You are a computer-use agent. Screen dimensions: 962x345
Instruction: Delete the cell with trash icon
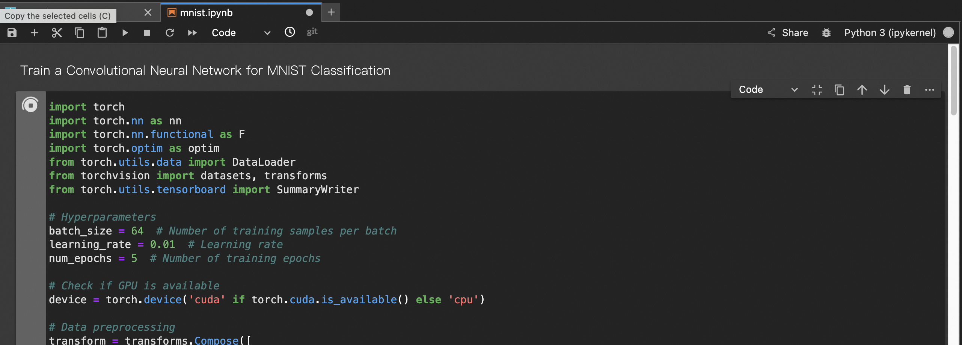click(x=907, y=90)
